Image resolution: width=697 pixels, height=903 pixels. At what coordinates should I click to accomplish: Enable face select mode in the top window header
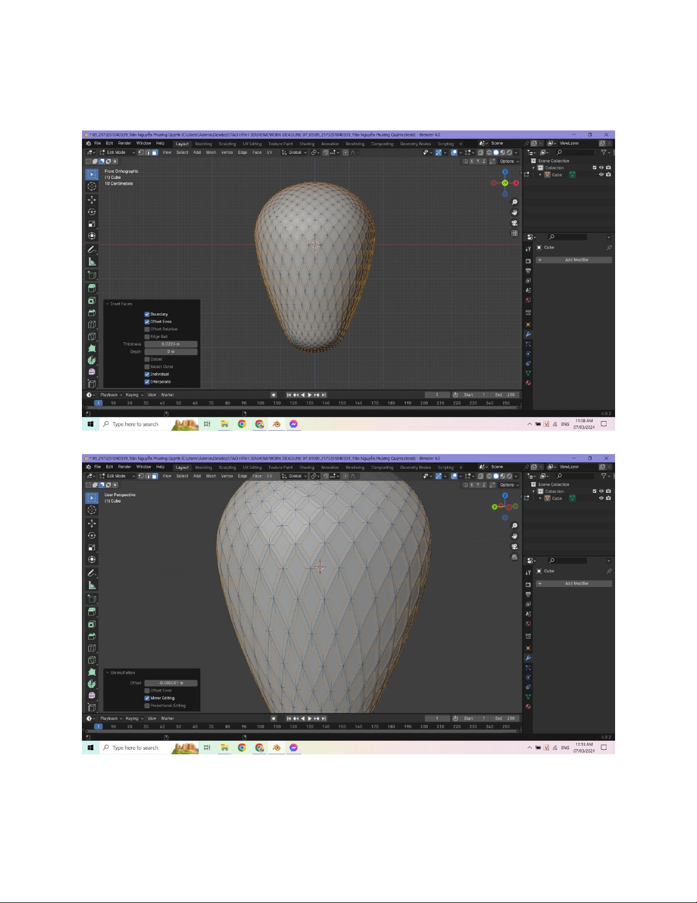pyautogui.click(x=154, y=153)
